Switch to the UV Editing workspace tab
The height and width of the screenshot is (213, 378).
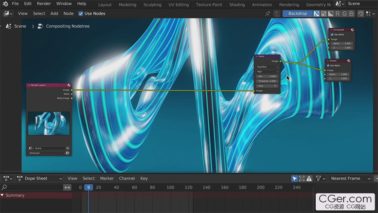(179, 5)
